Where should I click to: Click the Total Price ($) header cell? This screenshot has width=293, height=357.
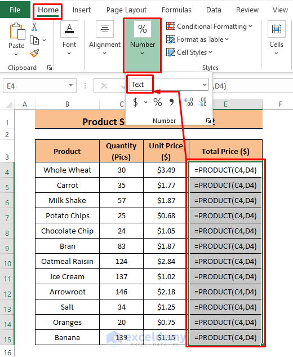point(225,151)
